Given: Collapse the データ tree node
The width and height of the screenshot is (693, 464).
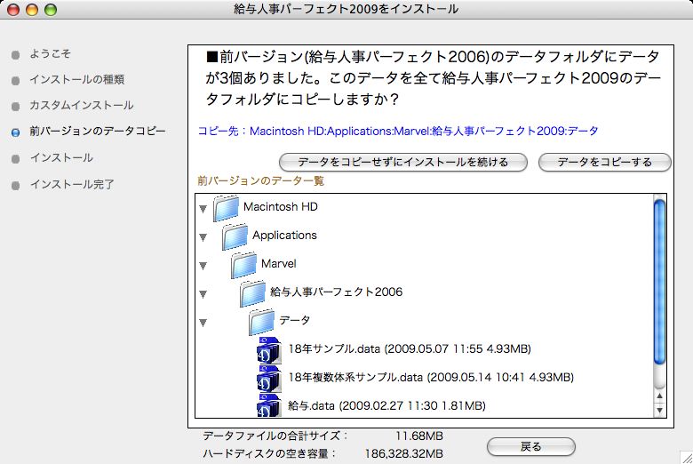Looking at the screenshot, I should click(203, 323).
